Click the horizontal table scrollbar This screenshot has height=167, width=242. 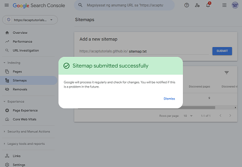(x=198, y=107)
